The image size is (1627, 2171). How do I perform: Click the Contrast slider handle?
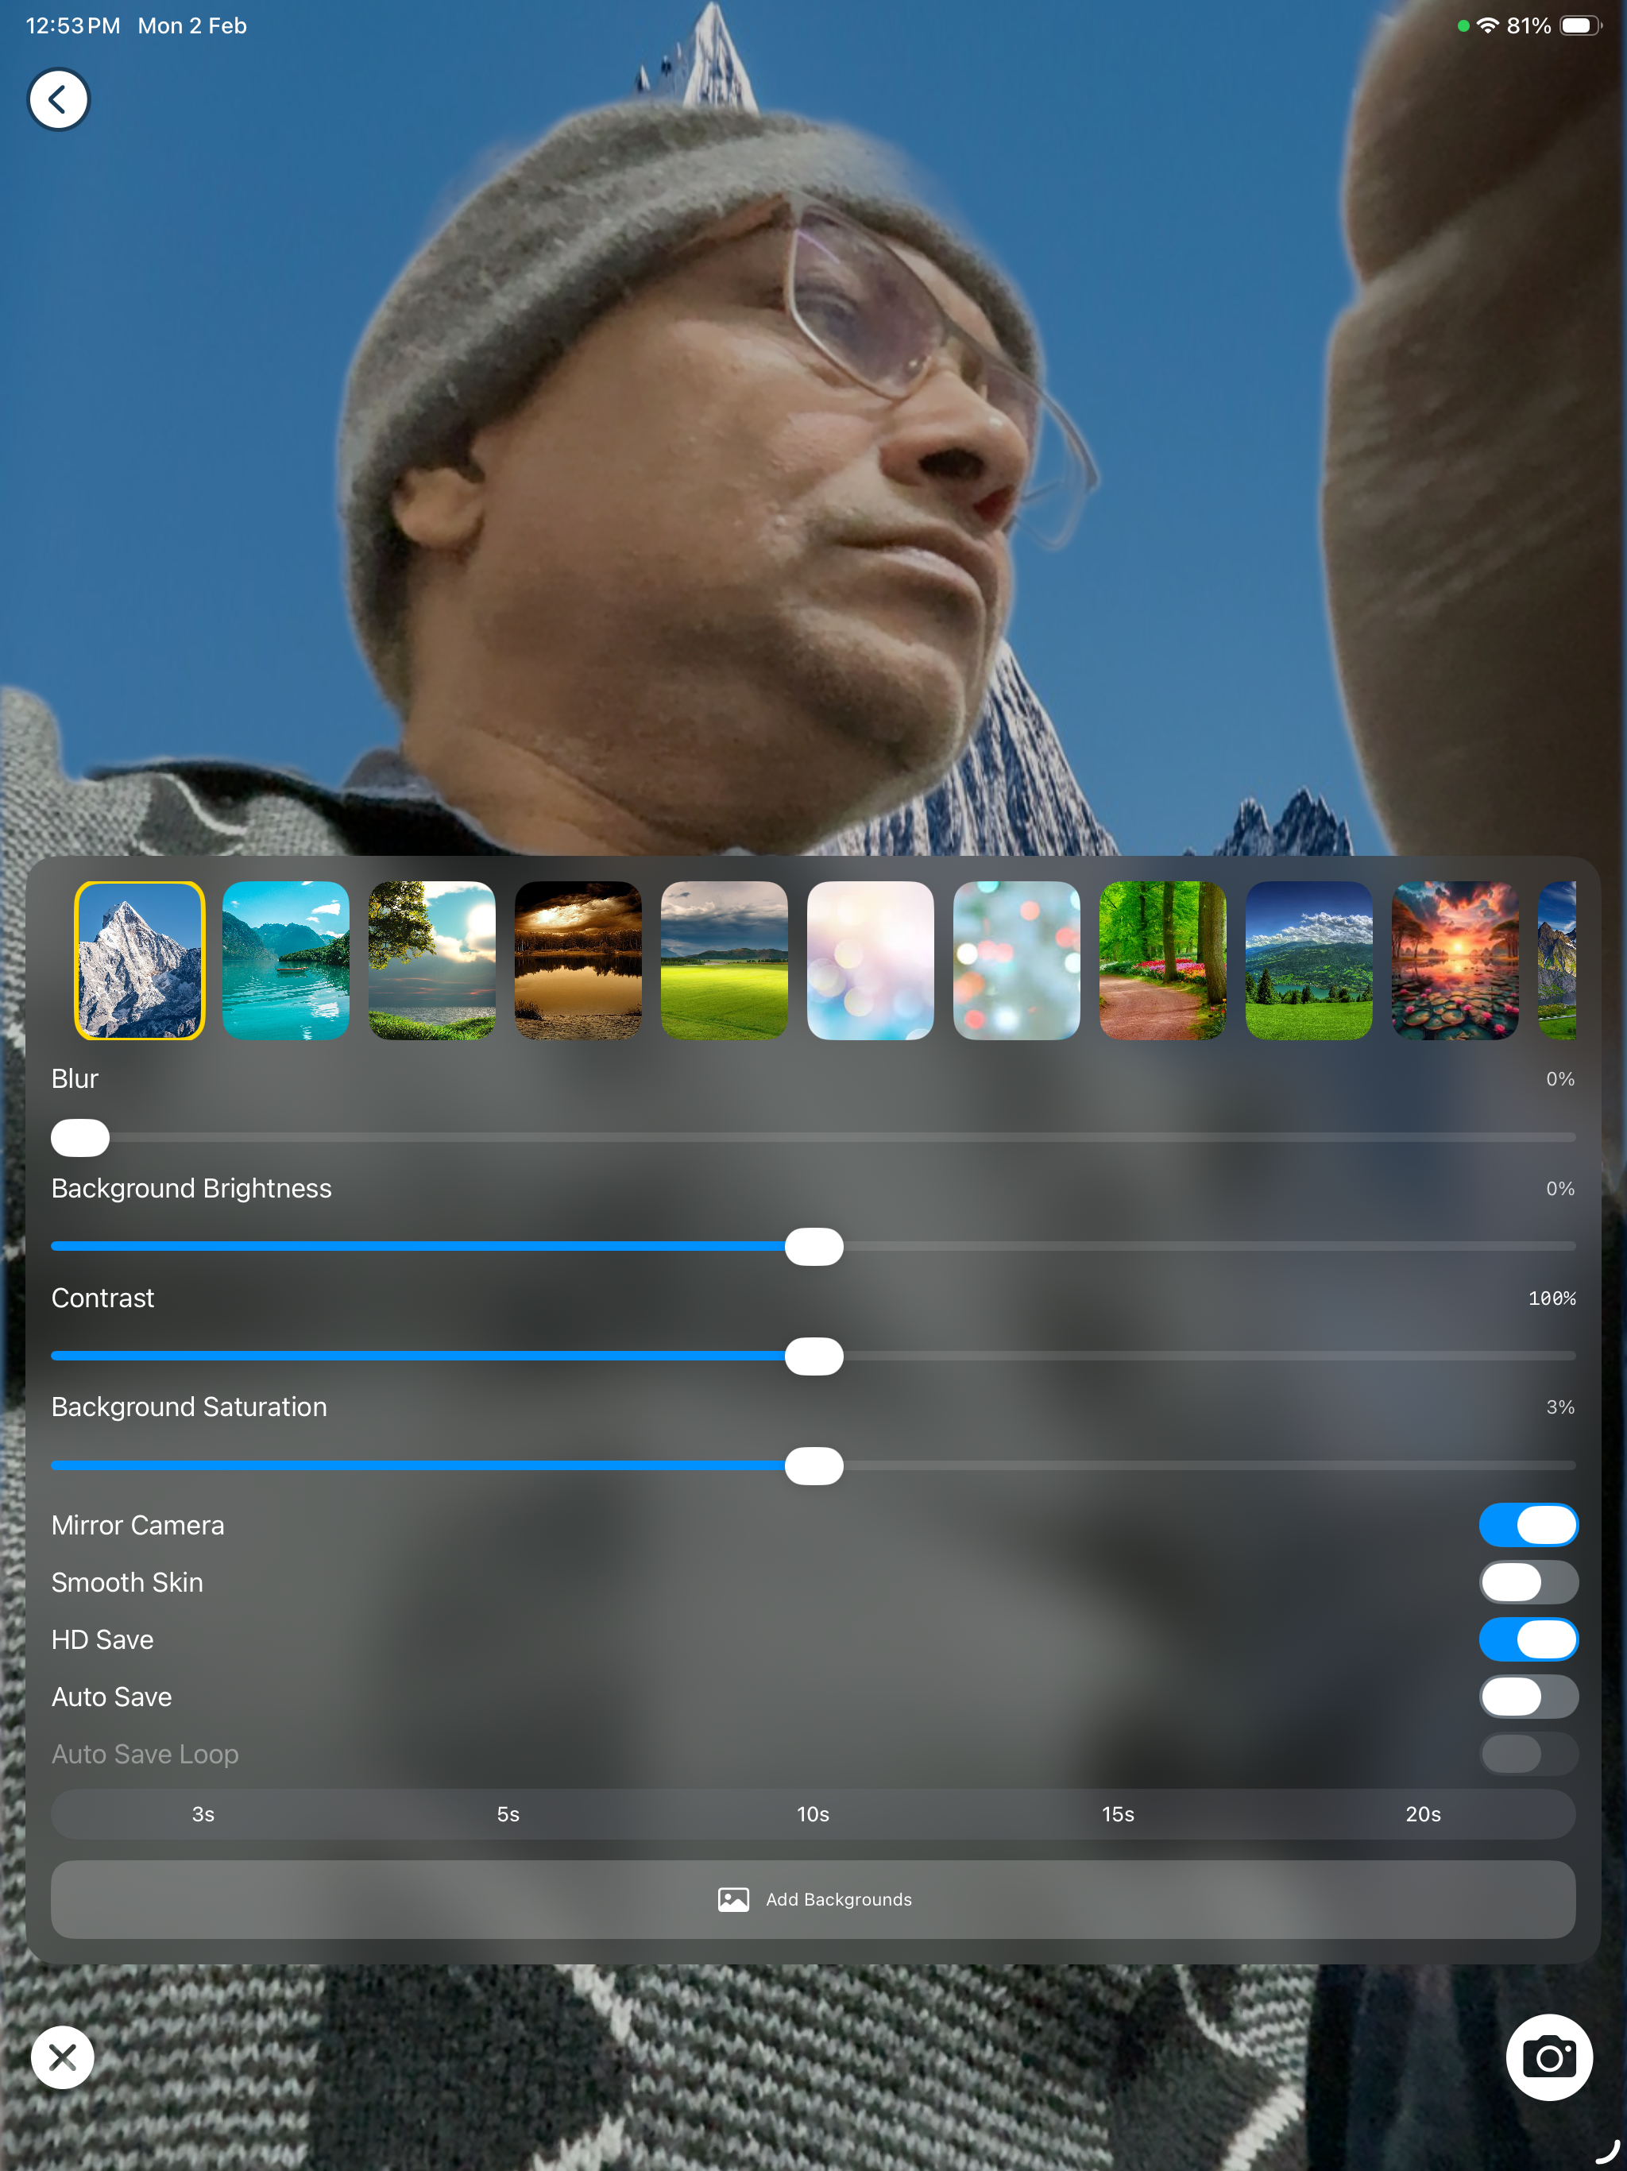[814, 1356]
